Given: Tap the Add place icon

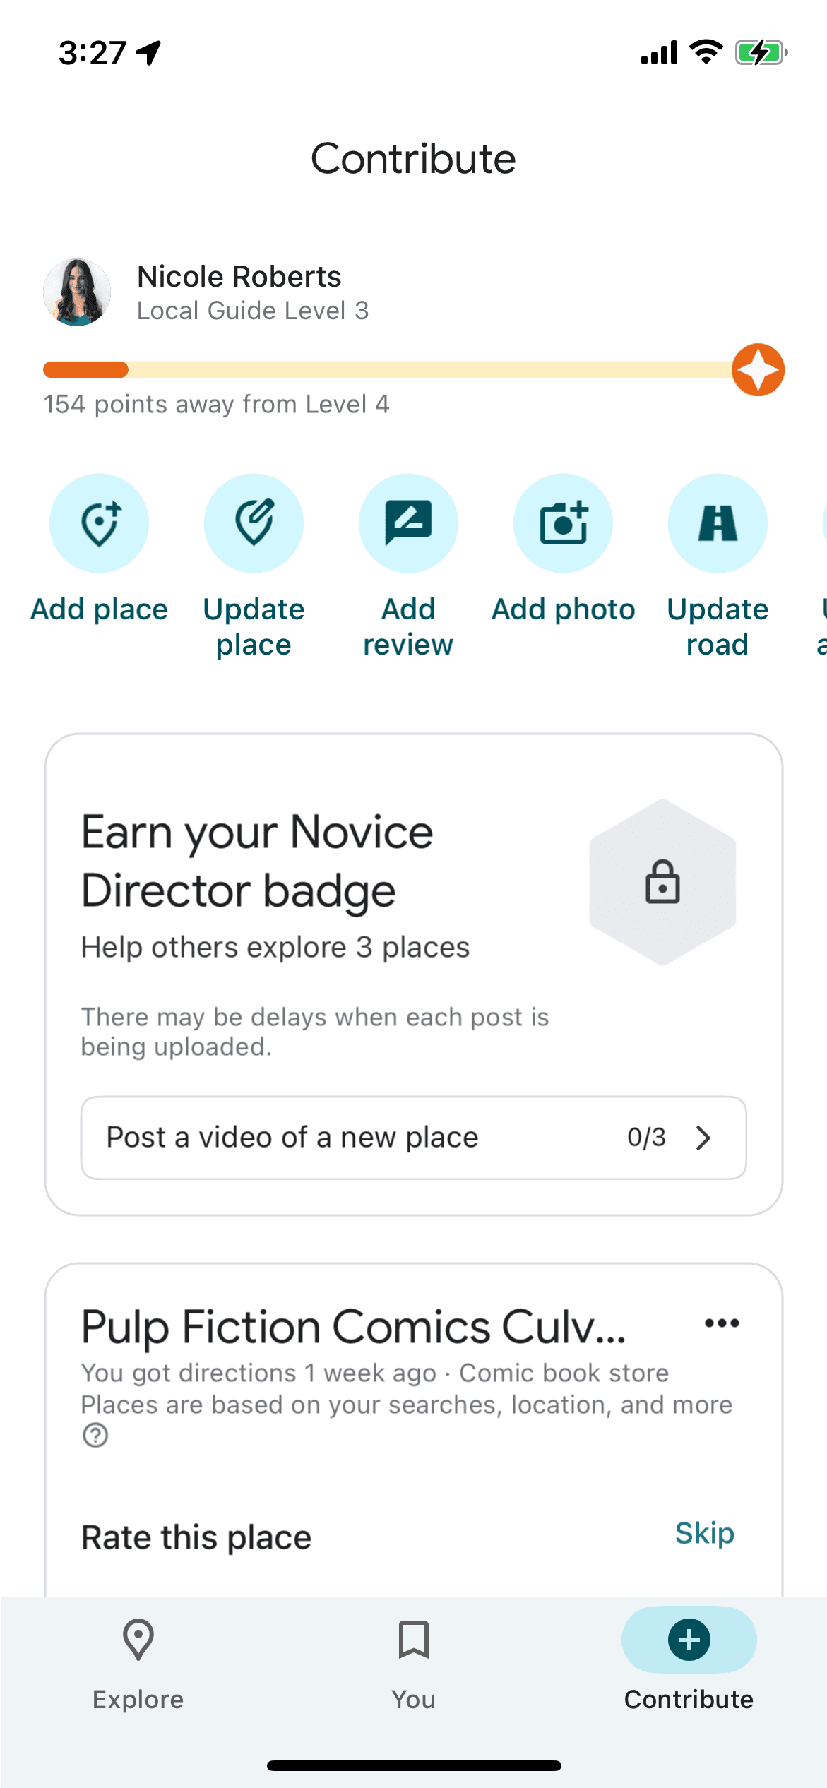Looking at the screenshot, I should pos(99,523).
